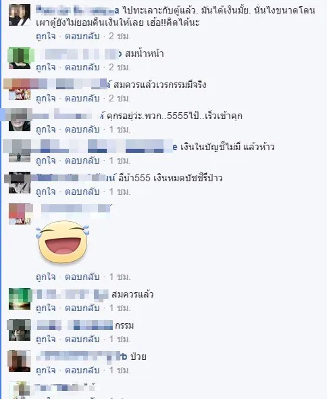Open avatar beside the 'กรรม' comment
The image size is (327, 399).
20,330
